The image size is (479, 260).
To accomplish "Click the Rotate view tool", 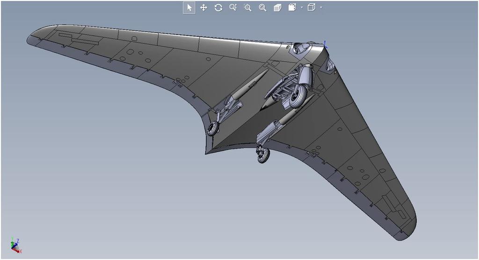I will (x=218, y=7).
